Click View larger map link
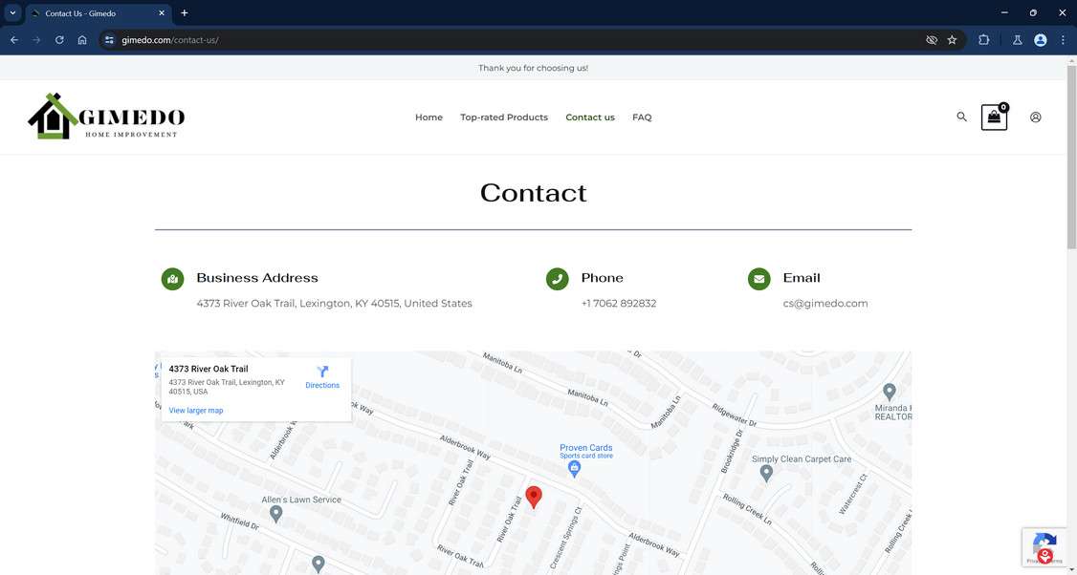 coord(196,411)
